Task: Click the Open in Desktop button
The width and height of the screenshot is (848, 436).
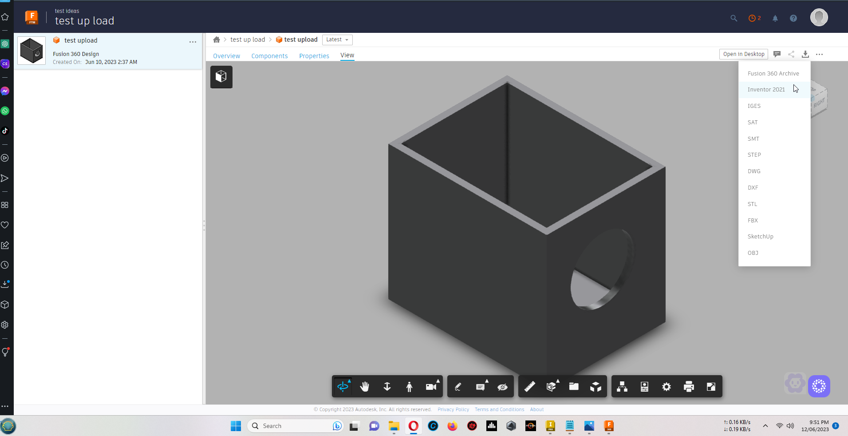Action: pyautogui.click(x=743, y=54)
